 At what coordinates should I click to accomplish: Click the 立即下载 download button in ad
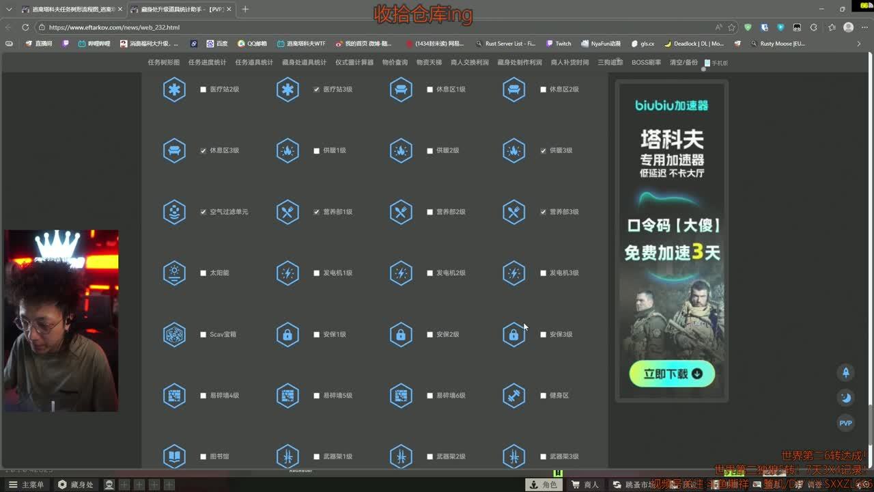[x=672, y=374]
